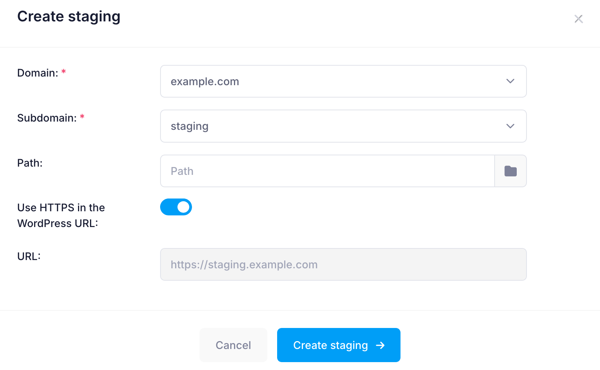Image resolution: width=600 pixels, height=370 pixels.
Task: Click the X icon to dismiss the dialog
Action: 579,18
